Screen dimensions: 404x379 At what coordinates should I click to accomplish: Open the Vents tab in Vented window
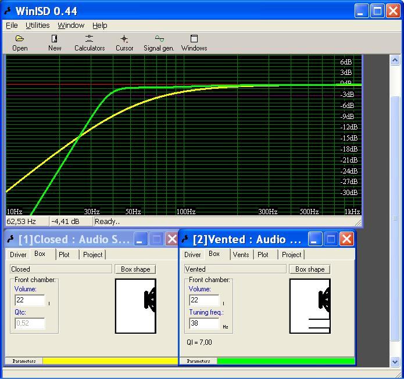(x=241, y=255)
